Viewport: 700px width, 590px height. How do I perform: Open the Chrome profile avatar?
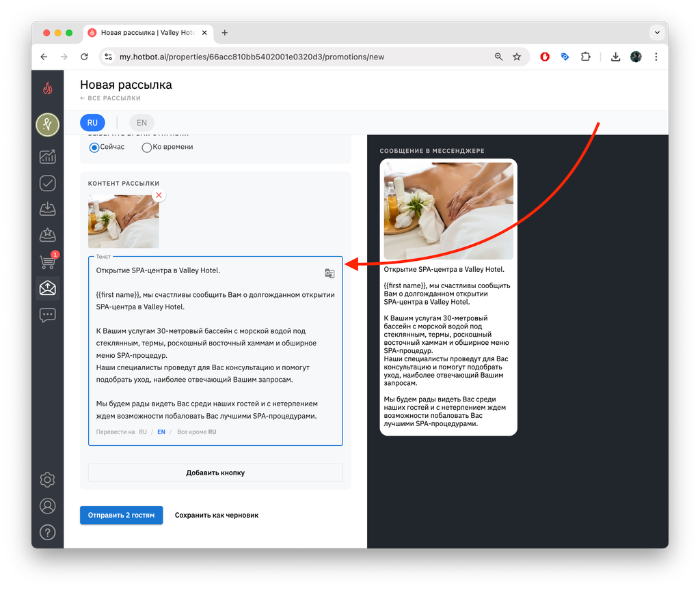[636, 57]
